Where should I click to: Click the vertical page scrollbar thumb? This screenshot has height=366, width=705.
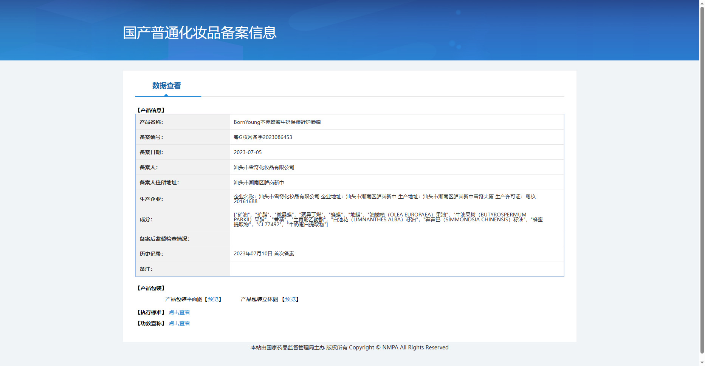coord(702,178)
